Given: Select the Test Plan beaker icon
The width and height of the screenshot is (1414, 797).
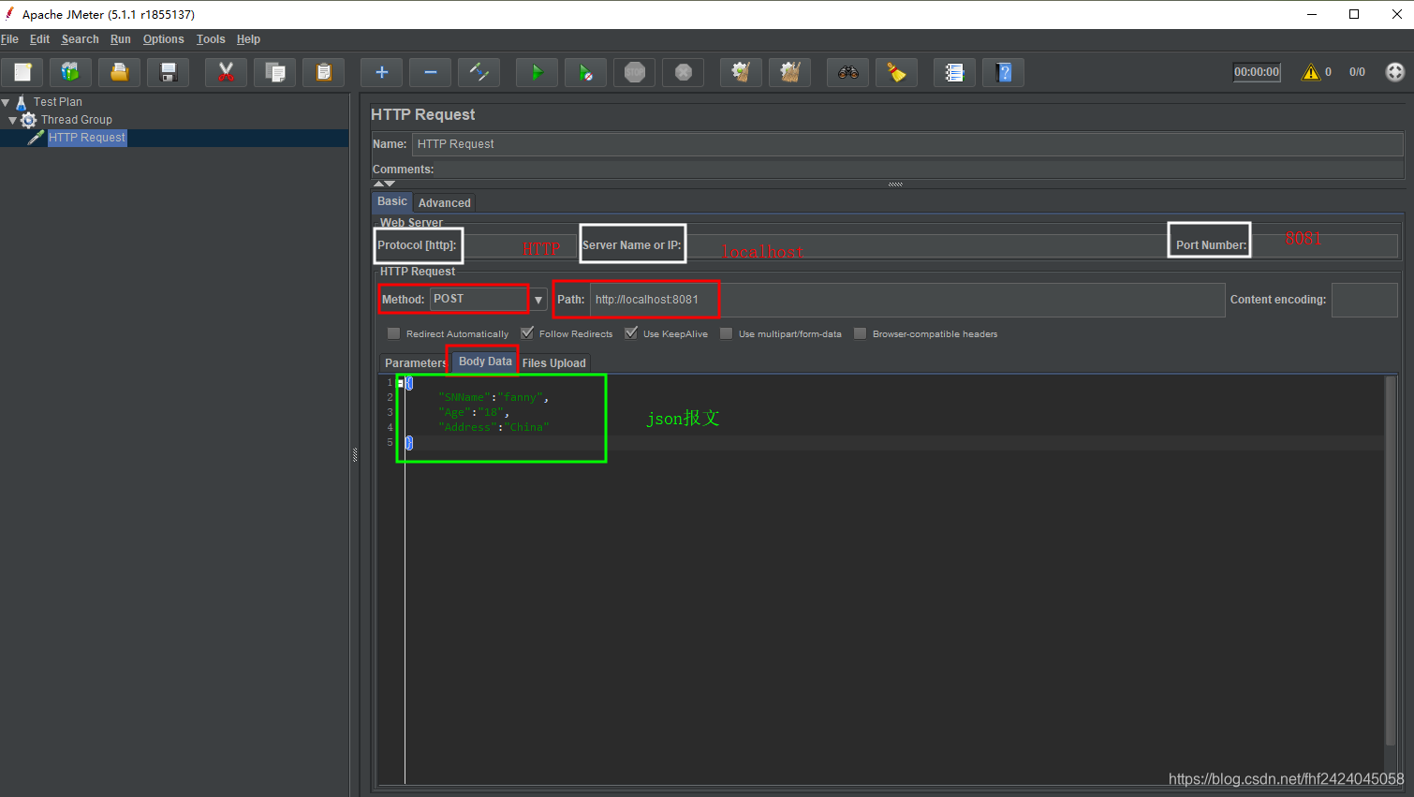Looking at the screenshot, I should (22, 102).
